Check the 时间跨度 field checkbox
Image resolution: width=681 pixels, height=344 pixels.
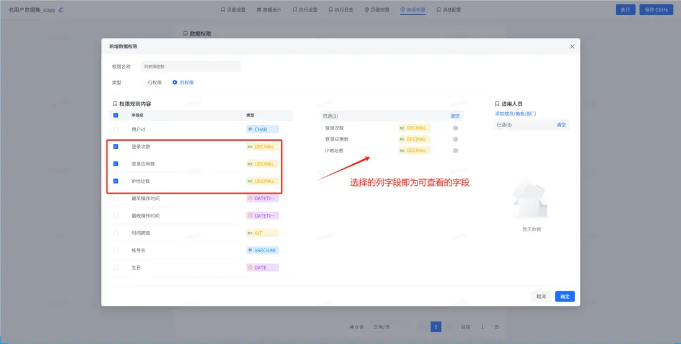click(115, 233)
